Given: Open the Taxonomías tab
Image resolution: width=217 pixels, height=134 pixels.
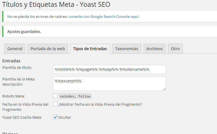Looking at the screenshot, I should click(127, 49).
